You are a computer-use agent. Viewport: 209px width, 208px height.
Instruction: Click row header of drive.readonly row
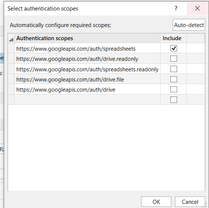11,59
